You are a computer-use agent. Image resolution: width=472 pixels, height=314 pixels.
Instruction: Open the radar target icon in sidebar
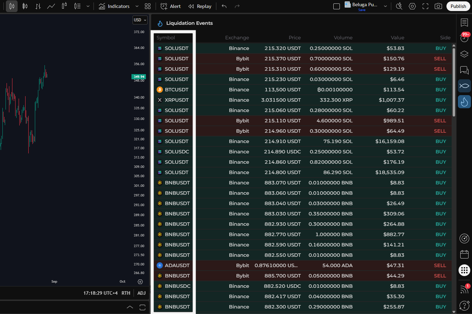(464, 238)
